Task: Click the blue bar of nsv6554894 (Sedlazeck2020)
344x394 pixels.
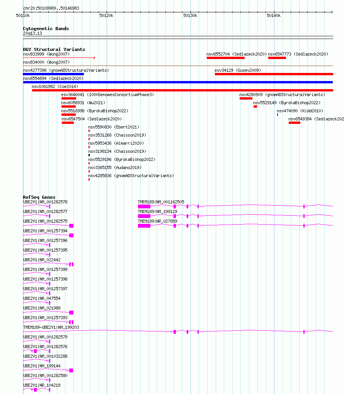Action: (178, 82)
